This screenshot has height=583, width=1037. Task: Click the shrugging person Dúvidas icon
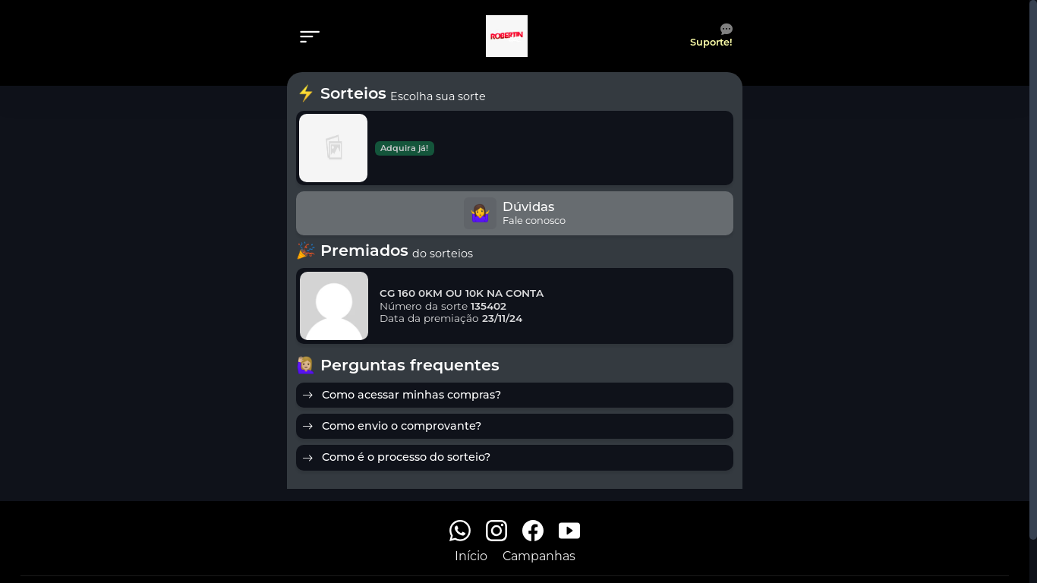[x=480, y=213]
